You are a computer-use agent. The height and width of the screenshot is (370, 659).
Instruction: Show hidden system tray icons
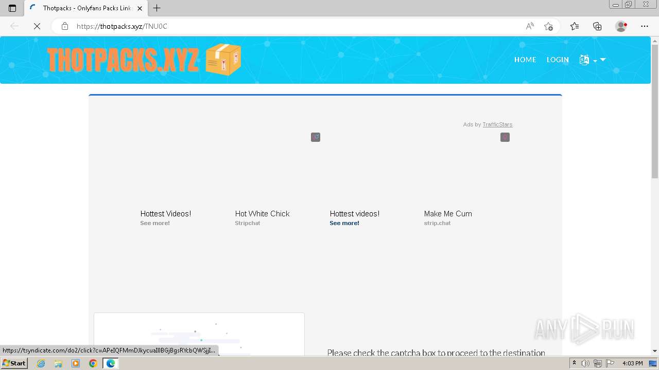click(574, 363)
